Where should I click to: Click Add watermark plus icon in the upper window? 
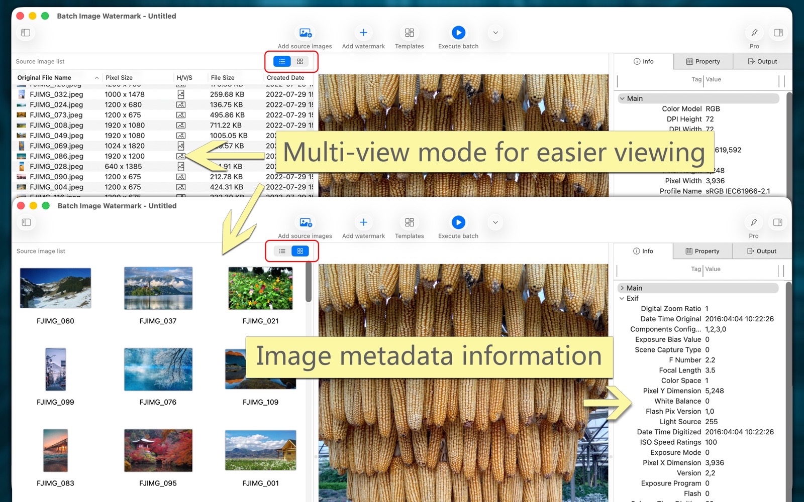click(x=363, y=33)
